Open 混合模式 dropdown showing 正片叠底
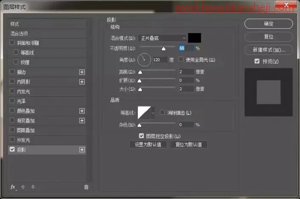This screenshot has height=199, width=300. [162, 38]
